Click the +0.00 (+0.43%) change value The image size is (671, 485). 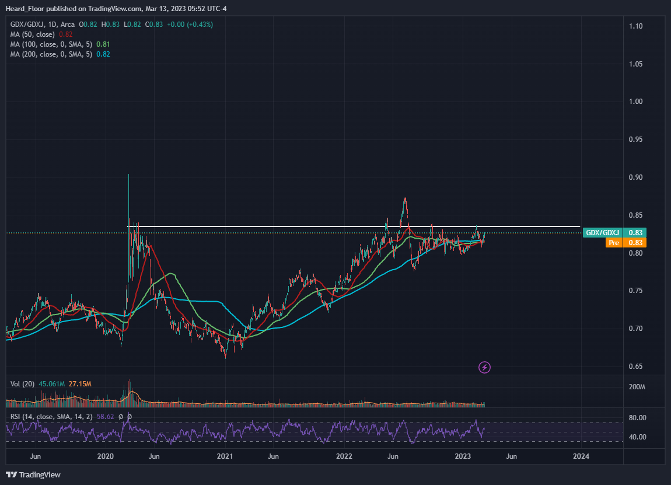pyautogui.click(x=190, y=25)
